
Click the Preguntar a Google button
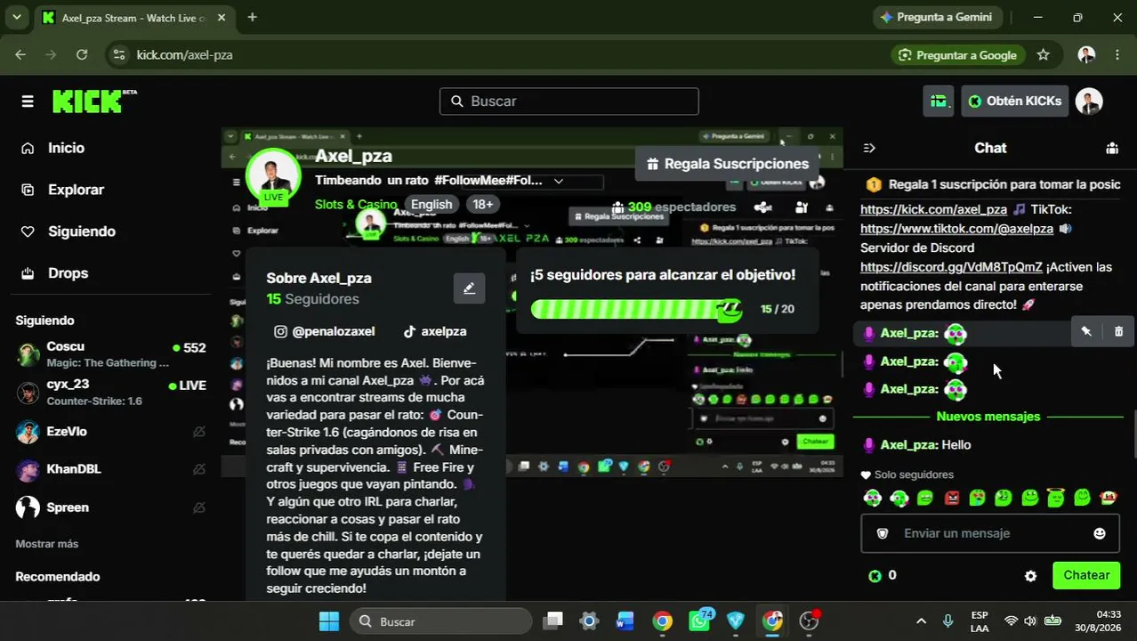click(x=956, y=55)
